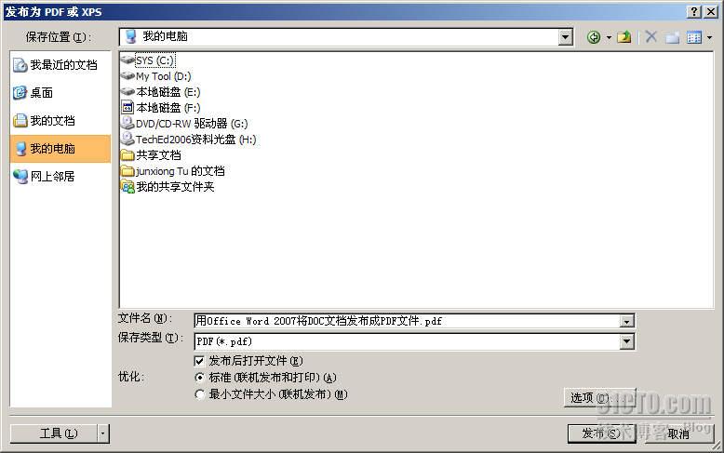Expand the 保存类型 PDF dropdown

(626, 341)
